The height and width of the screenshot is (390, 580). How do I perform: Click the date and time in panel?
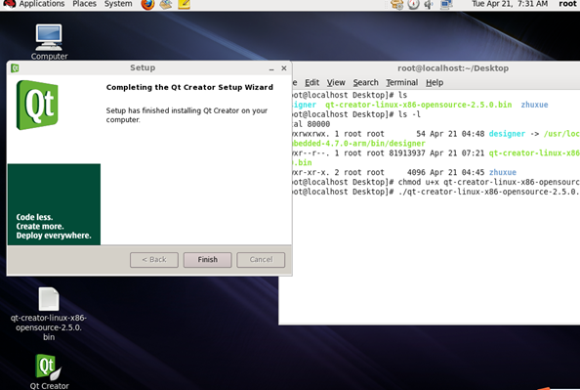point(510,4)
